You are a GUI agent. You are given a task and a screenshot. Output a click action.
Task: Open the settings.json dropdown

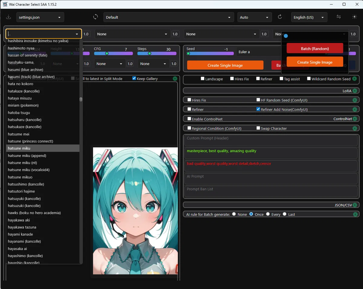(40, 17)
